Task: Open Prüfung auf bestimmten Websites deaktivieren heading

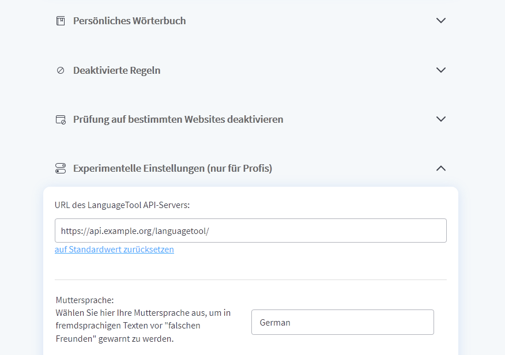Action: 178,119
